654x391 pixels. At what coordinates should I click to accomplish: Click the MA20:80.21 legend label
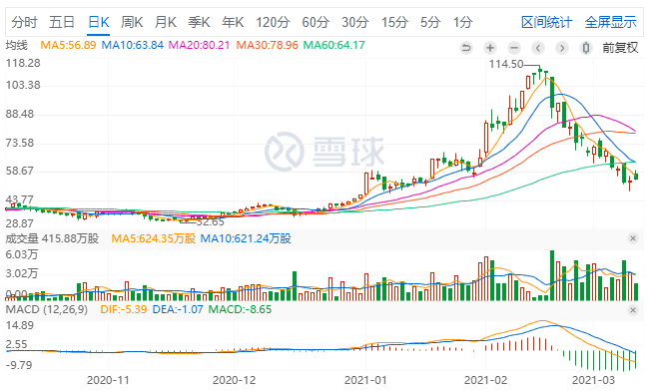click(x=200, y=45)
